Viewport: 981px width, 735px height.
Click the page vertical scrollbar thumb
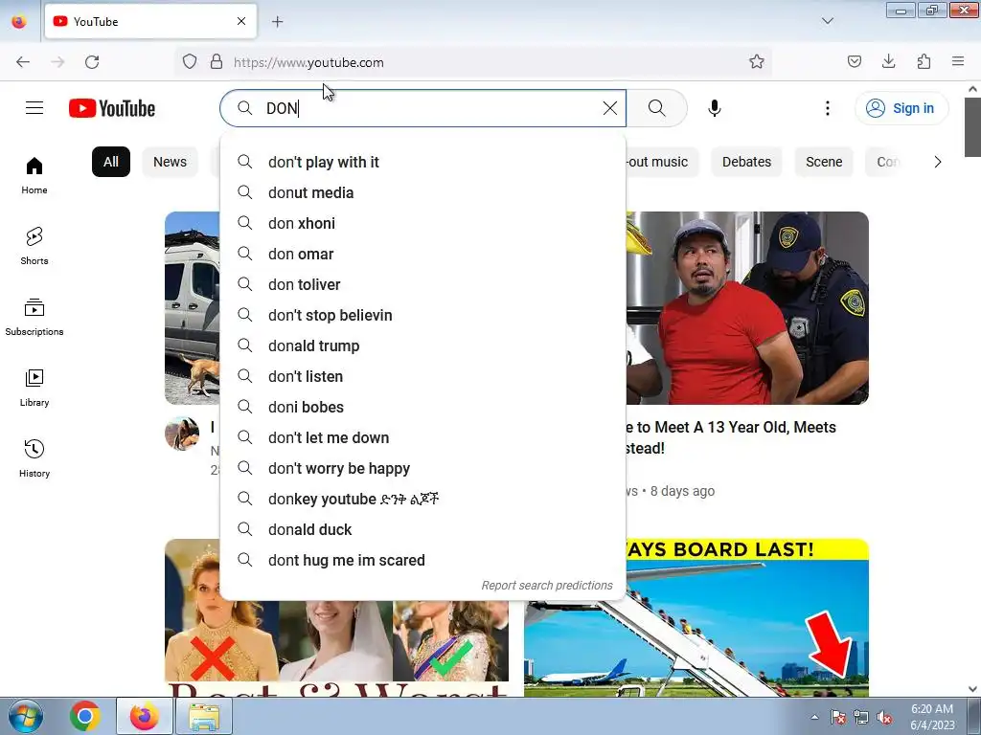pos(973,127)
